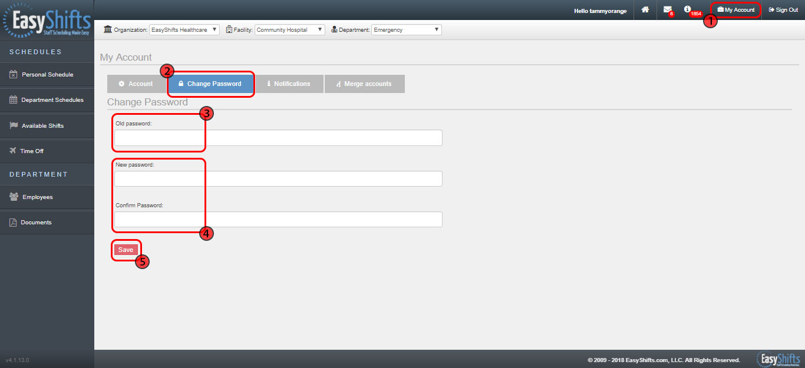
Task: Click the info icon on Notifications tab
Action: (269, 84)
